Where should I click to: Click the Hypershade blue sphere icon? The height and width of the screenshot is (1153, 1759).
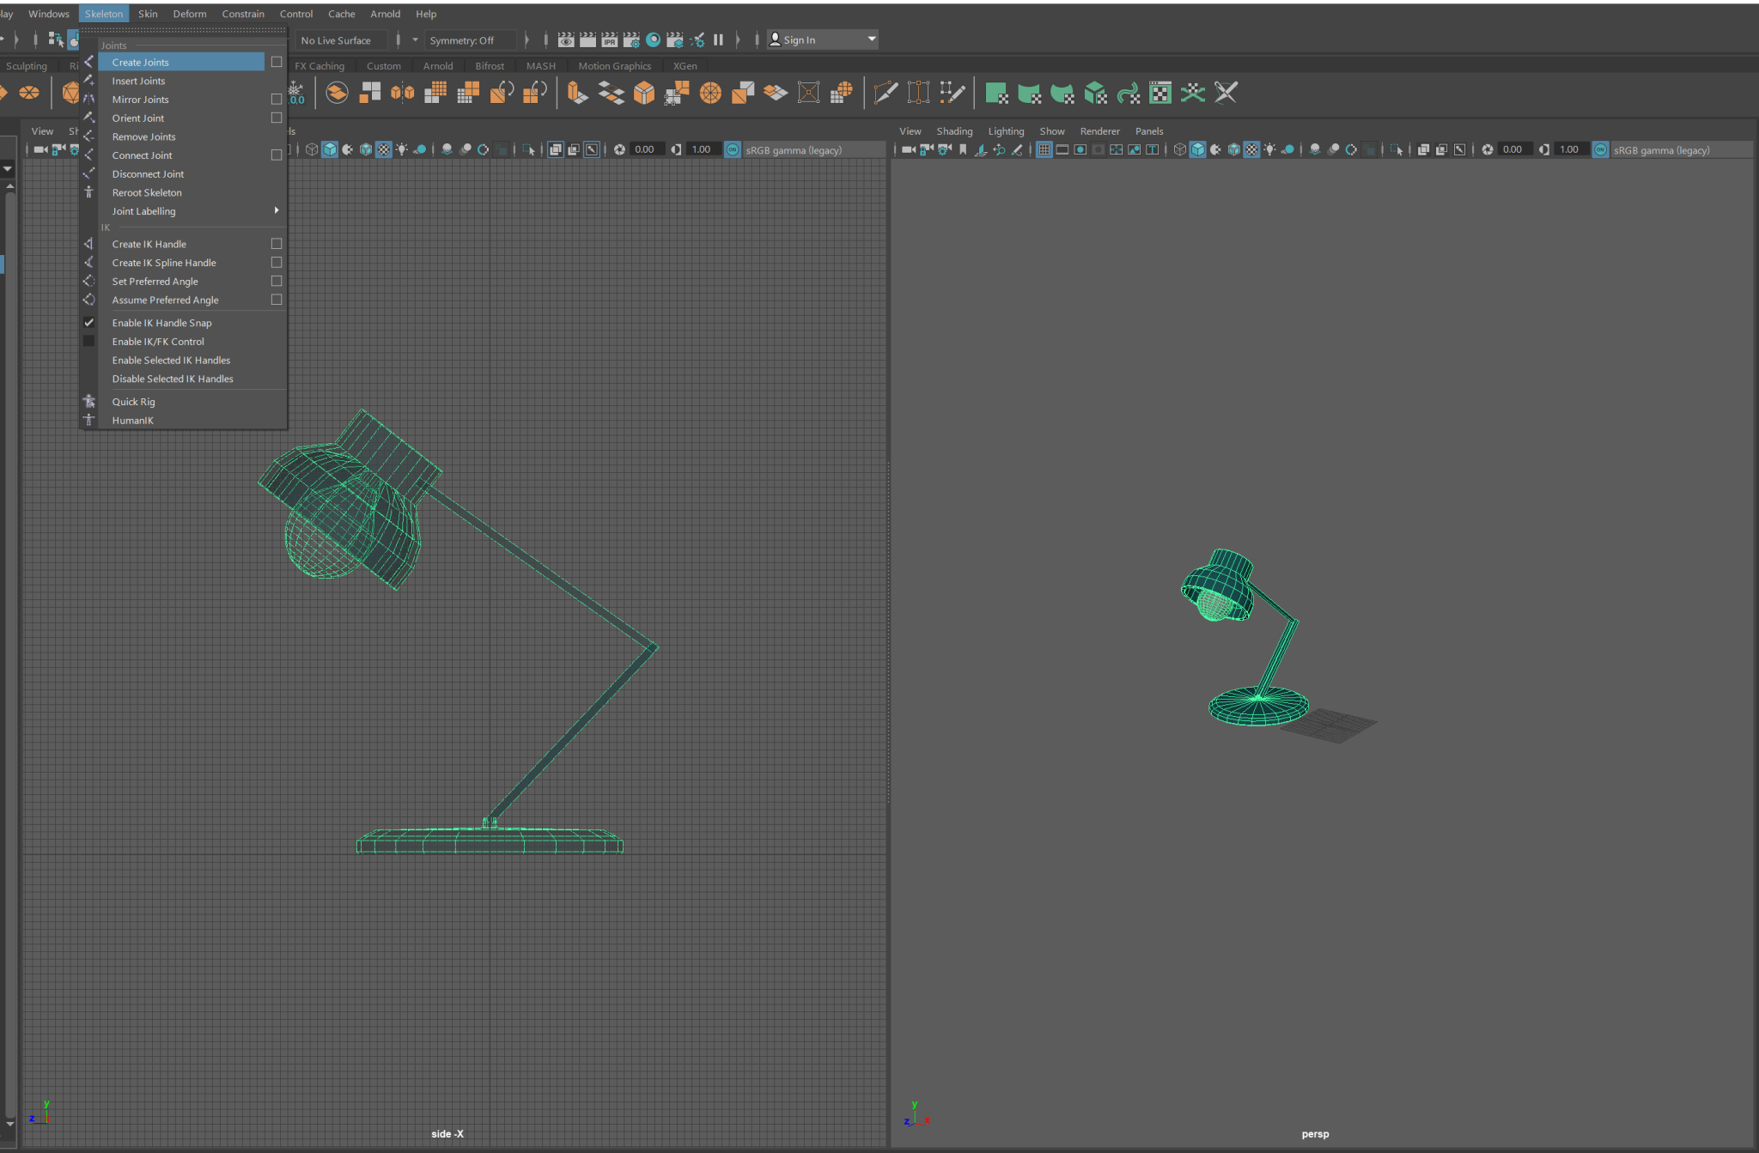[653, 39]
